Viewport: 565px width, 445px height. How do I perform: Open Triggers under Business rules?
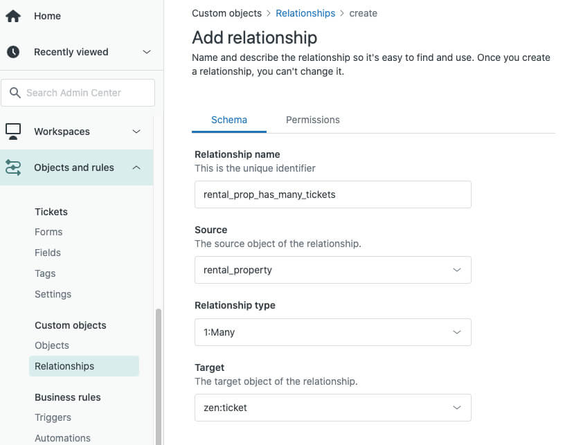click(53, 417)
